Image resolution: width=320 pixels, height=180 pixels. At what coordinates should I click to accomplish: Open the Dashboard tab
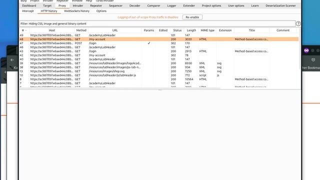coord(29,5)
